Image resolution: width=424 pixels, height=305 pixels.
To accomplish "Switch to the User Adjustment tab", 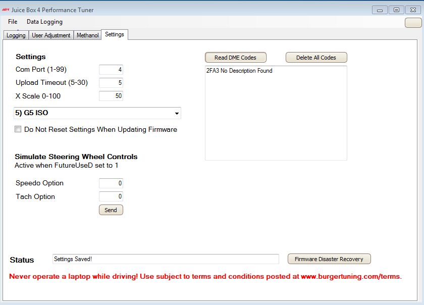I will click(x=51, y=35).
